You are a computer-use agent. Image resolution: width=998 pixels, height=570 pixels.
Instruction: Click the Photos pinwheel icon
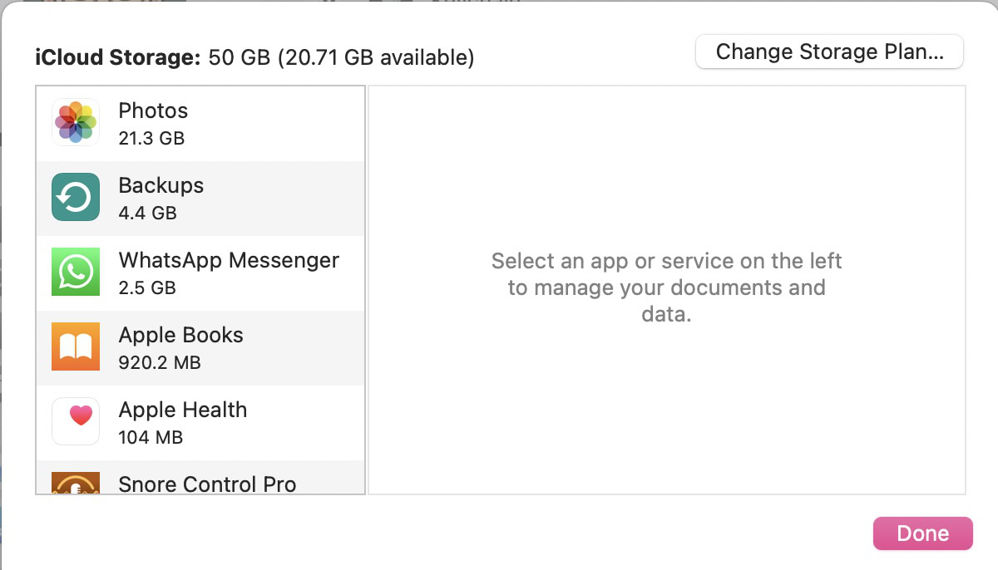coord(76,122)
